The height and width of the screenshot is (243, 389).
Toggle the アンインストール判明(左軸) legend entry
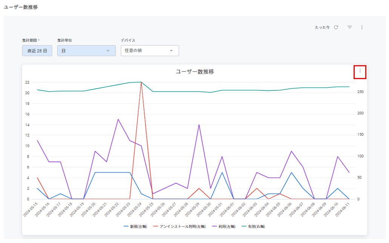point(180,226)
